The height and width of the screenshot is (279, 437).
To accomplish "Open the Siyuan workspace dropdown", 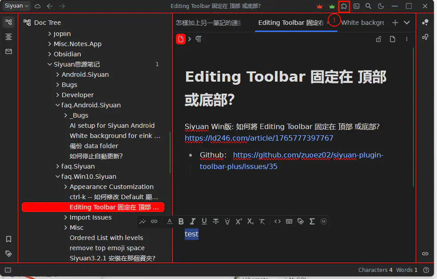I will pyautogui.click(x=16, y=6).
